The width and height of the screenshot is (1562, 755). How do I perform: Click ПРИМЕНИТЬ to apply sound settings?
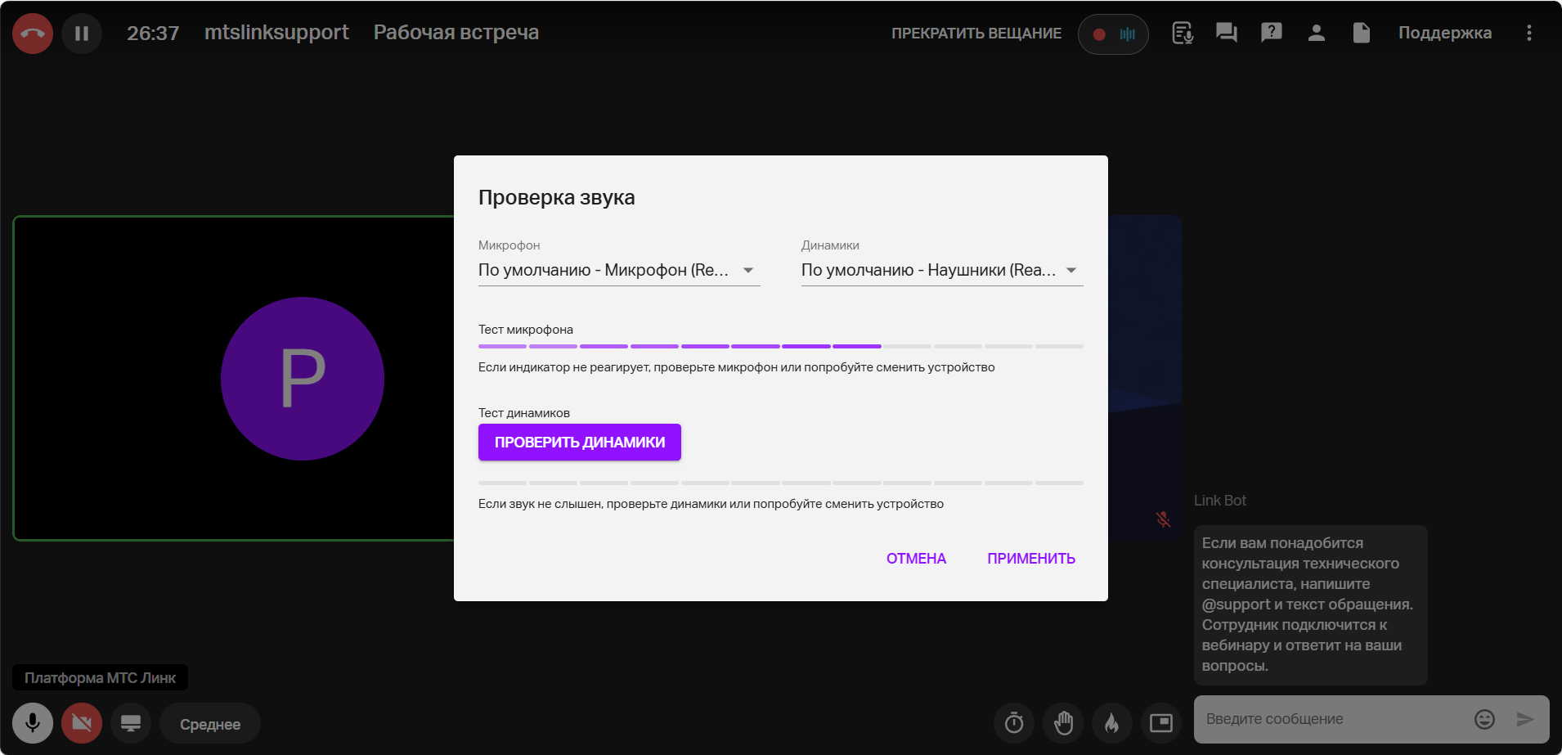tap(1030, 559)
